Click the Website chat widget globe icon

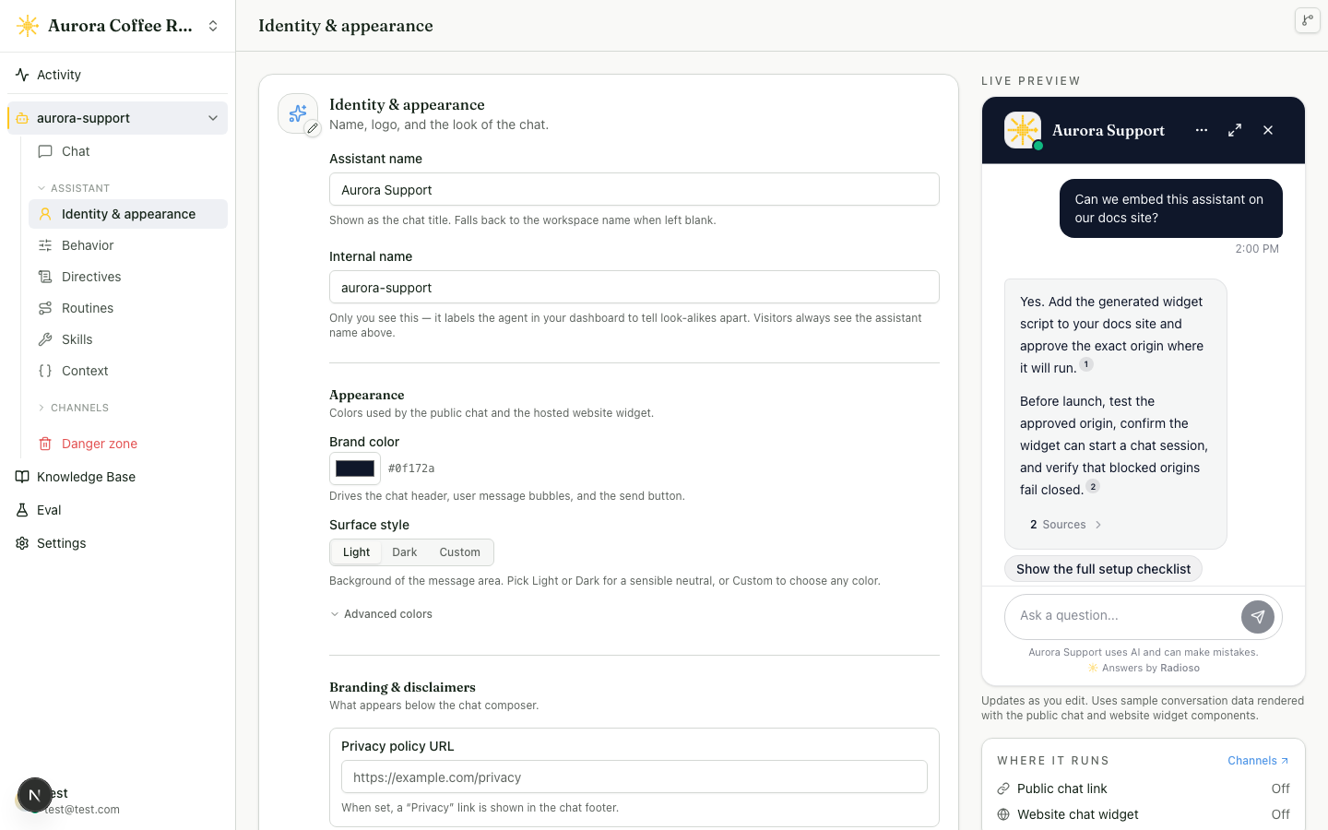1003,814
